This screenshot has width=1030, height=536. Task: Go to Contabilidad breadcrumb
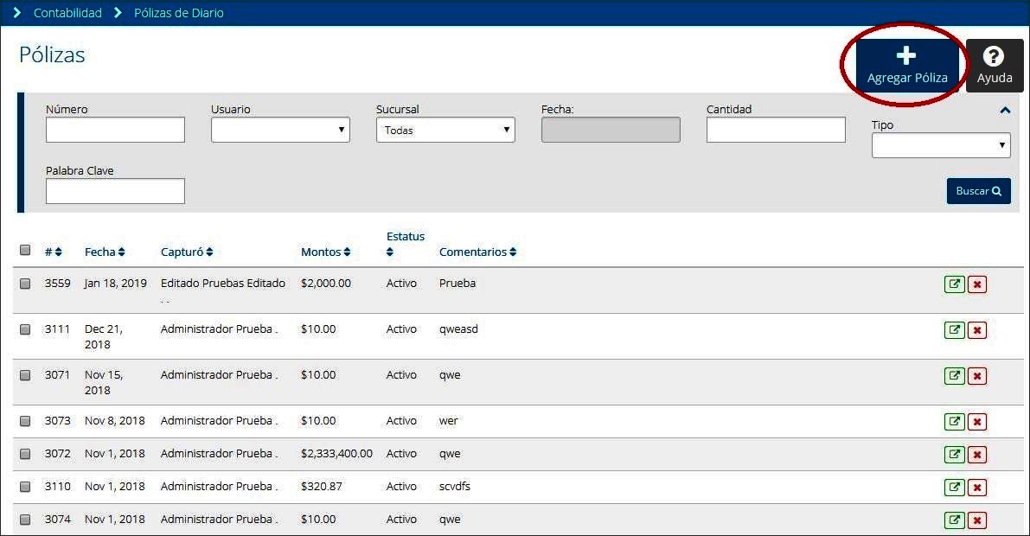67,13
